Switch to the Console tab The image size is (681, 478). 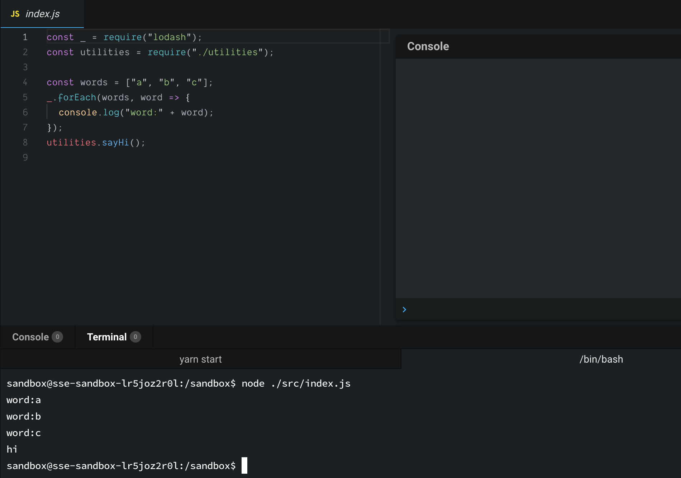coord(30,336)
